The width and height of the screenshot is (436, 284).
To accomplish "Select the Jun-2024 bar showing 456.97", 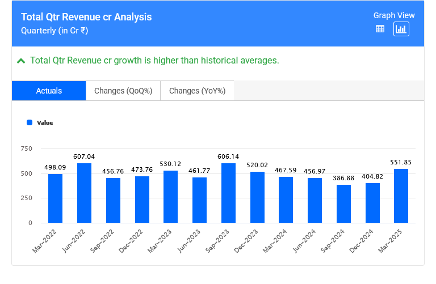I will [x=315, y=201].
